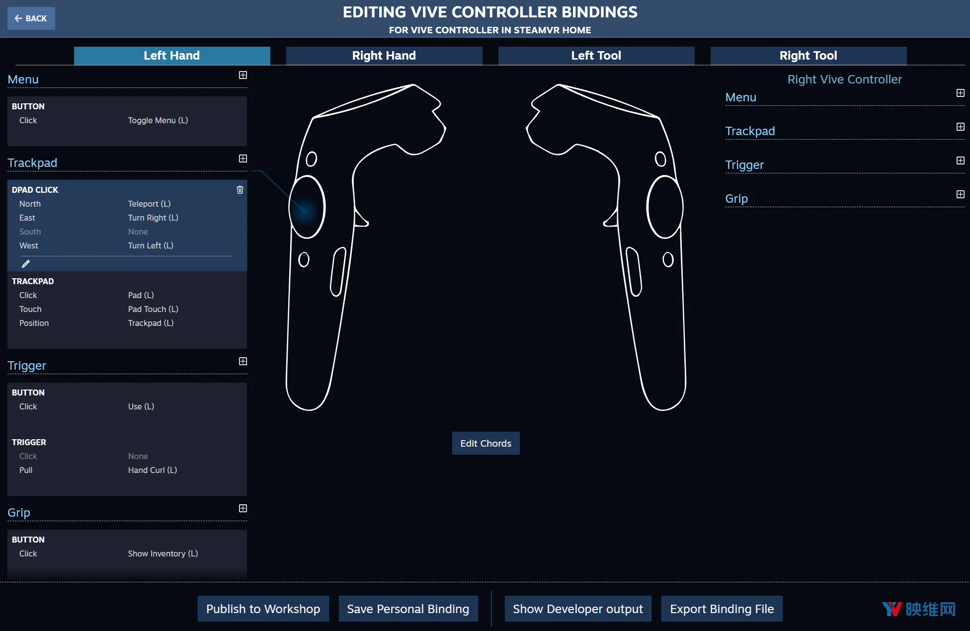The width and height of the screenshot is (970, 631).
Task: Click the left Grip section heading
Action: click(19, 513)
